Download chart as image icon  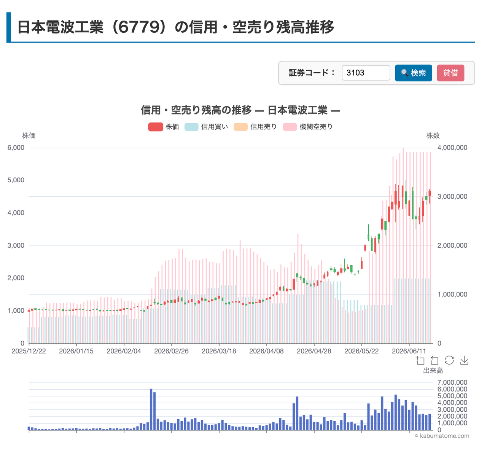pyautogui.click(x=464, y=360)
